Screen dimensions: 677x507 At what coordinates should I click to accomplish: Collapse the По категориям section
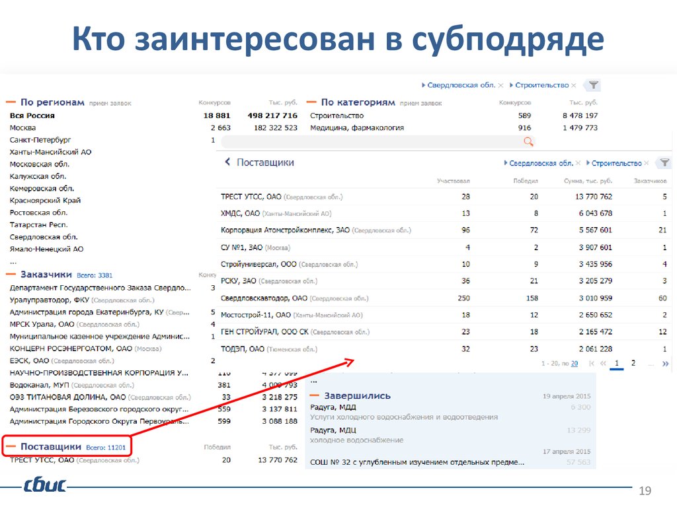coord(312,102)
